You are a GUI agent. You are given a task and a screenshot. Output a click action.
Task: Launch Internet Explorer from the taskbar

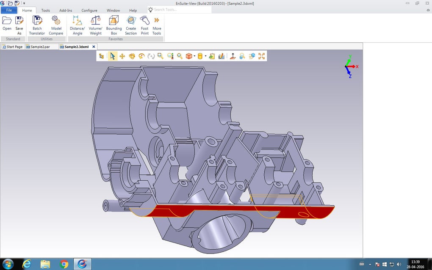tap(27, 264)
